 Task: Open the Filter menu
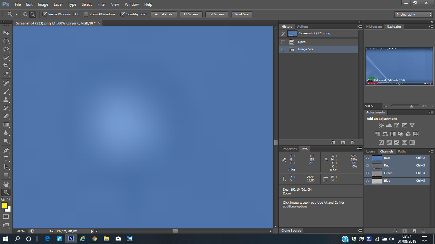pos(102,4)
